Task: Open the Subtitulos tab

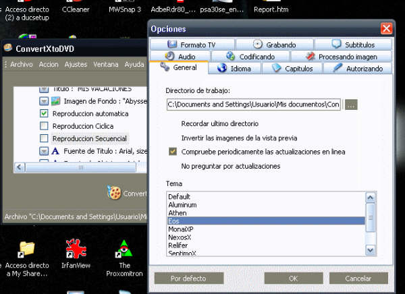Action: [x=353, y=45]
